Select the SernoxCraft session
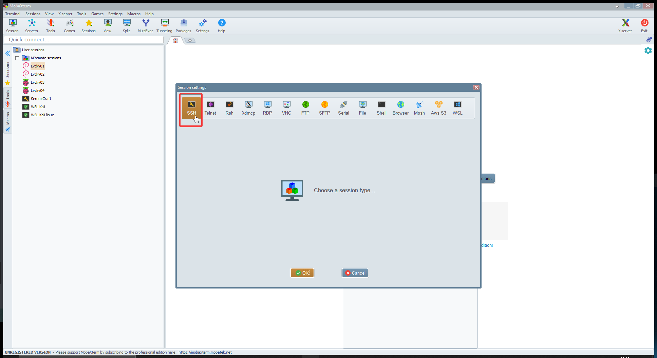The width and height of the screenshot is (657, 358). 41,99
